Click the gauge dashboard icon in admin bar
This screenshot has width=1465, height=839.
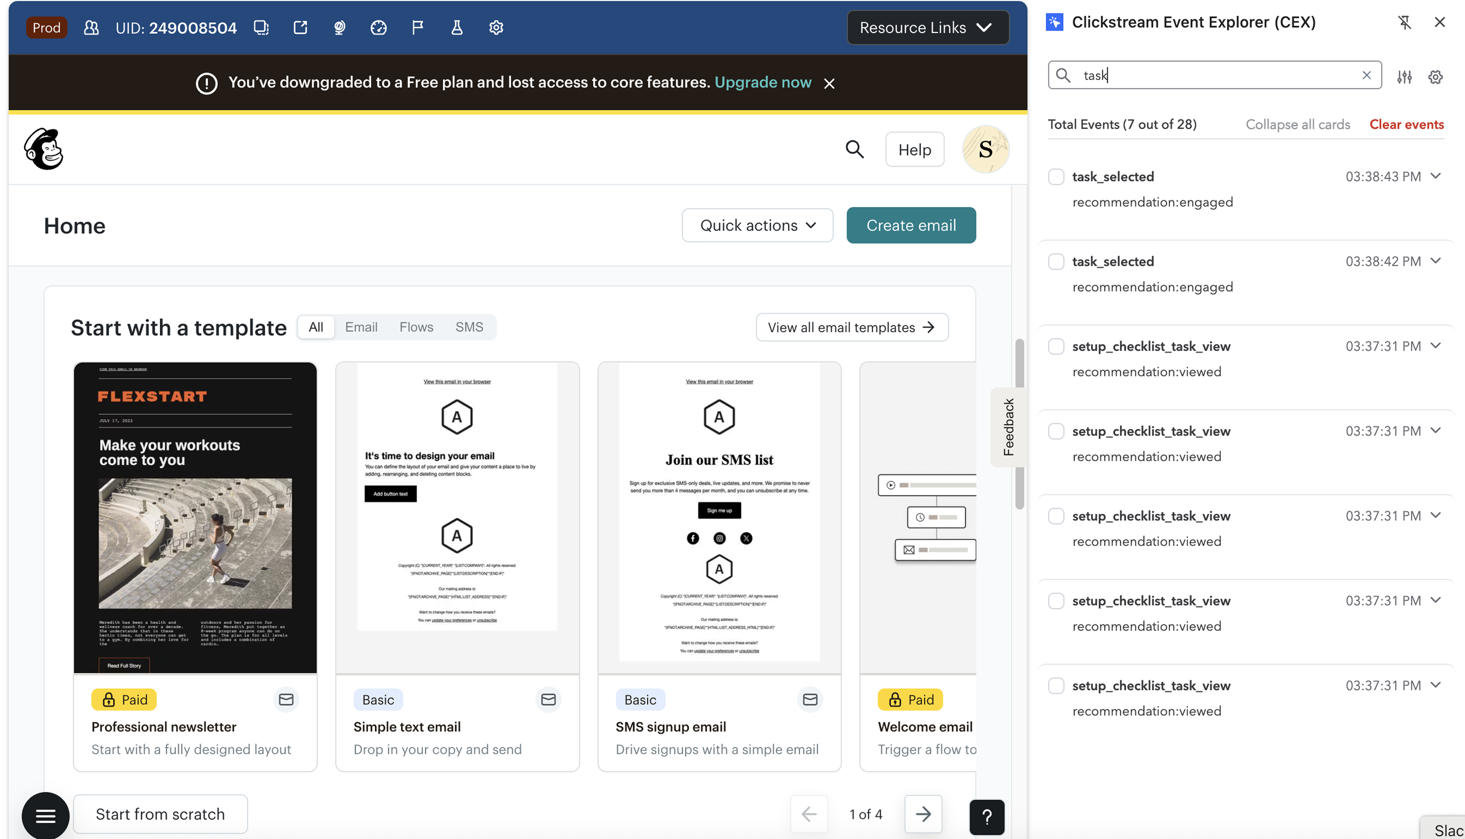pyautogui.click(x=378, y=27)
